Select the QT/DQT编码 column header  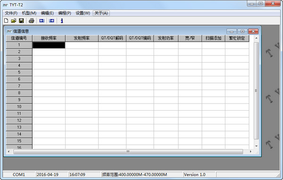140,38
